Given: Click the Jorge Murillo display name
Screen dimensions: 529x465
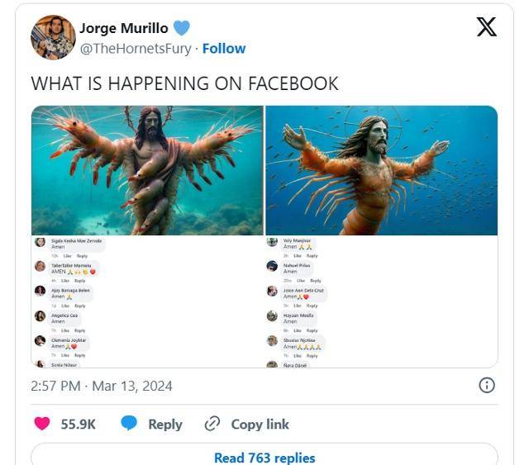Looking at the screenshot, I should tap(124, 28).
